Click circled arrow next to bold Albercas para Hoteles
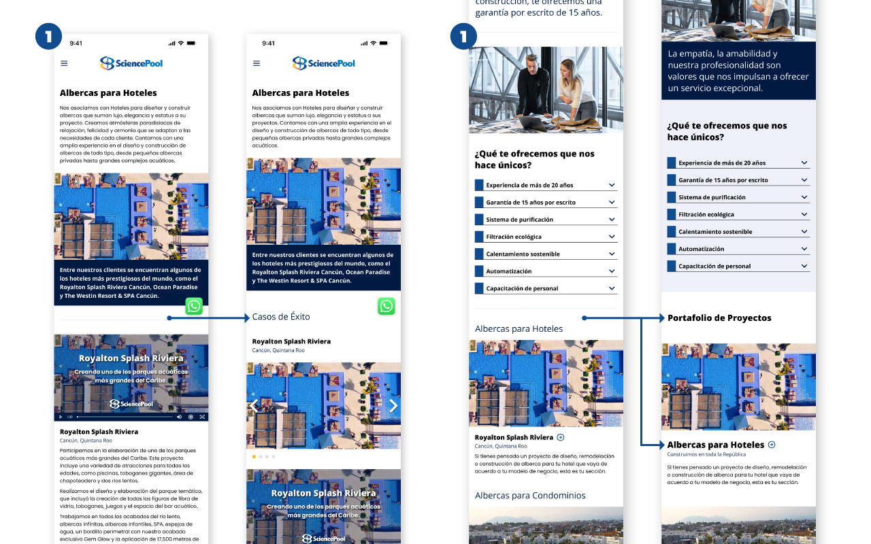This screenshot has width=871, height=544. (772, 445)
